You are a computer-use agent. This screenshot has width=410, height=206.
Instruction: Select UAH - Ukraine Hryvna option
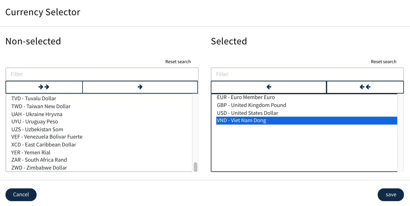tap(37, 114)
